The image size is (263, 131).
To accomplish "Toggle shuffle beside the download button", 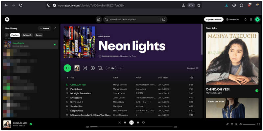I will (85, 68).
